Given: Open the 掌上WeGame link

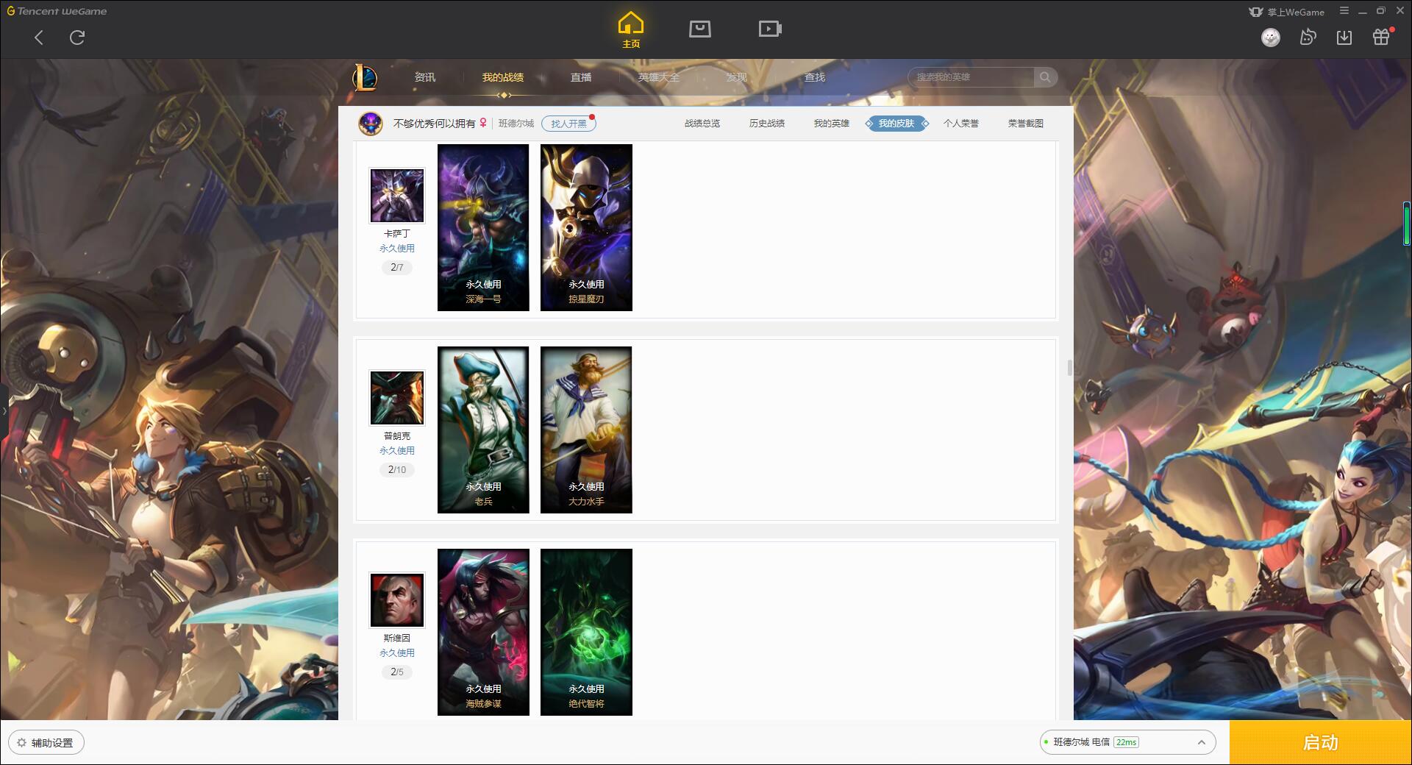Looking at the screenshot, I should tap(1286, 12).
